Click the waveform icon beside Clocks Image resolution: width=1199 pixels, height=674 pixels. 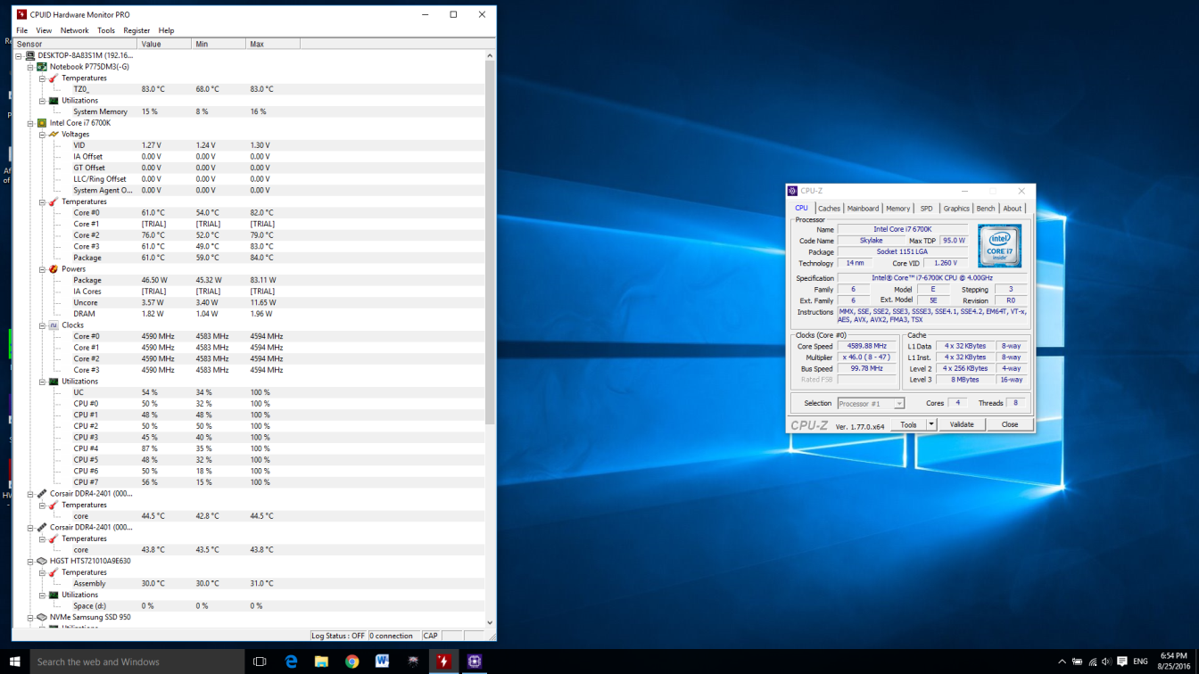click(x=54, y=325)
